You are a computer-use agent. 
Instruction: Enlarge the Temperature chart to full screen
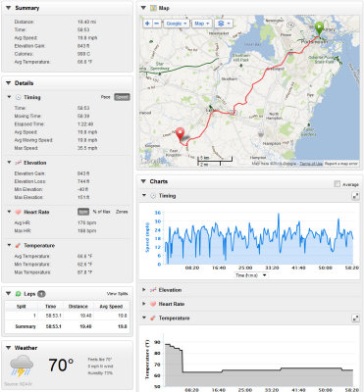(x=355, y=318)
